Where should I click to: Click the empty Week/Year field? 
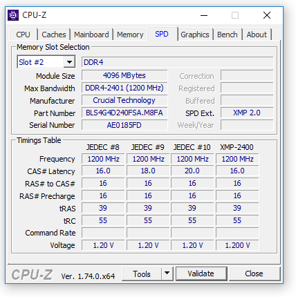coord(247,125)
